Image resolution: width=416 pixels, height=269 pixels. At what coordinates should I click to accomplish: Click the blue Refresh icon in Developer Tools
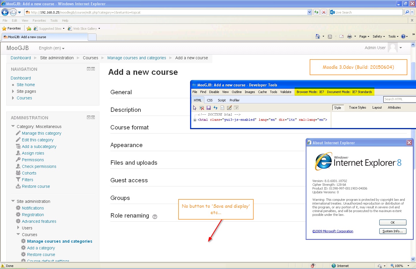[216, 108]
